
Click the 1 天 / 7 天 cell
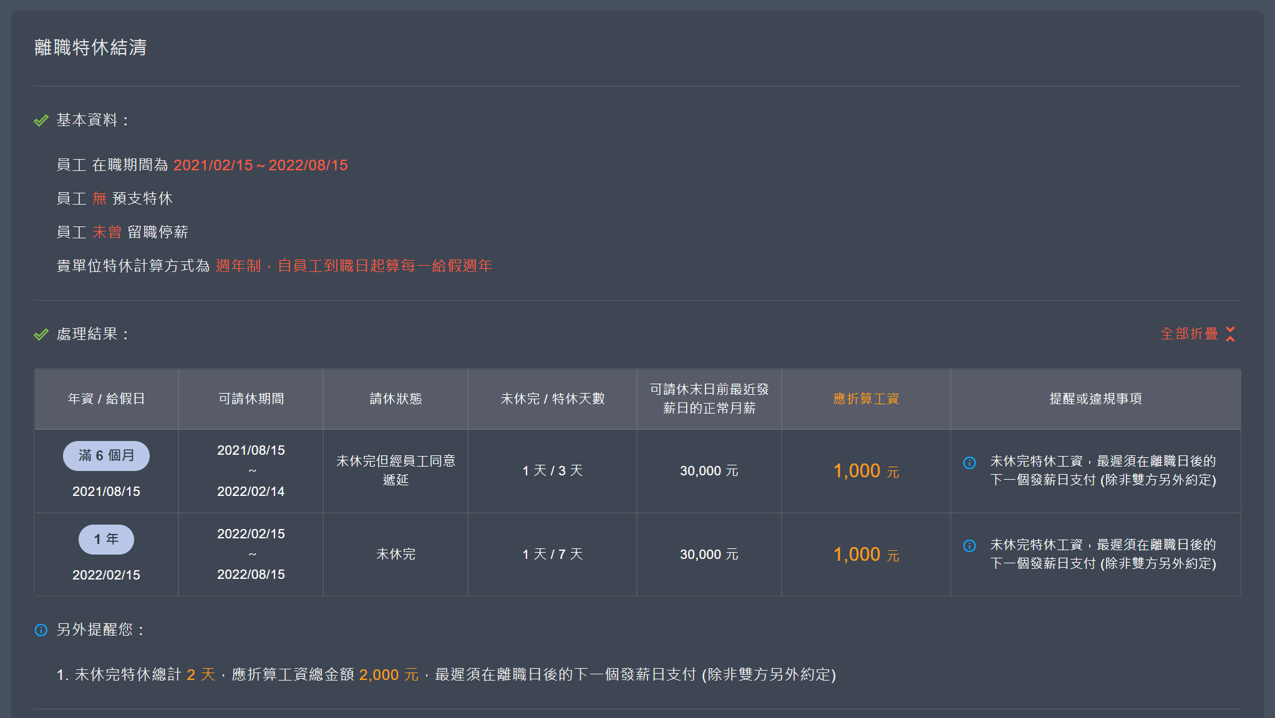click(x=553, y=554)
